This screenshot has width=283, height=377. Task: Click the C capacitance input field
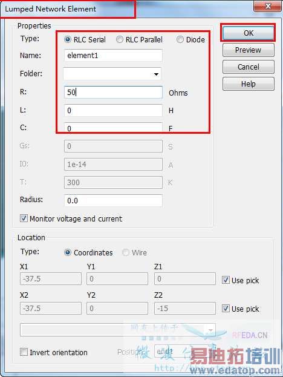pos(113,128)
